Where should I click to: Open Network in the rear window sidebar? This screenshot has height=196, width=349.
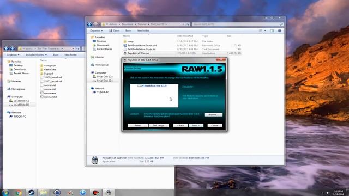[x=16, y=113]
